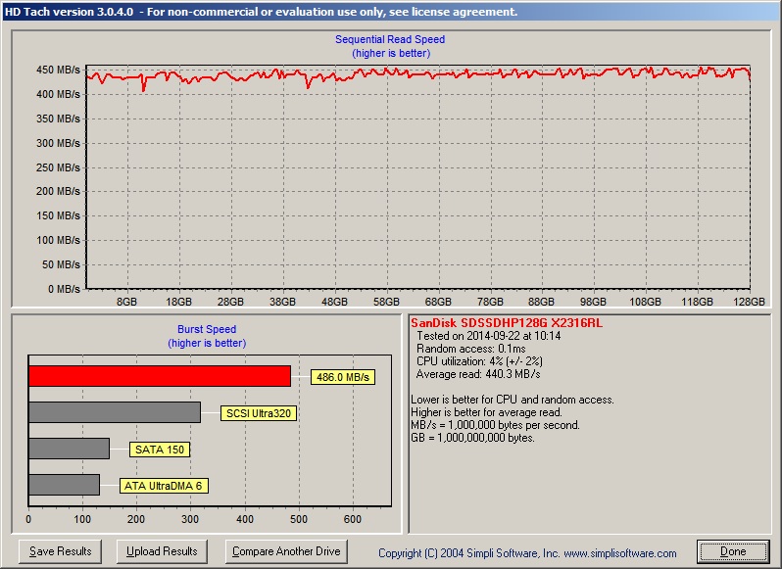Click 'CPU utilization: 4% (+/- 2%)' line
The width and height of the screenshot is (782, 569).
tap(479, 361)
